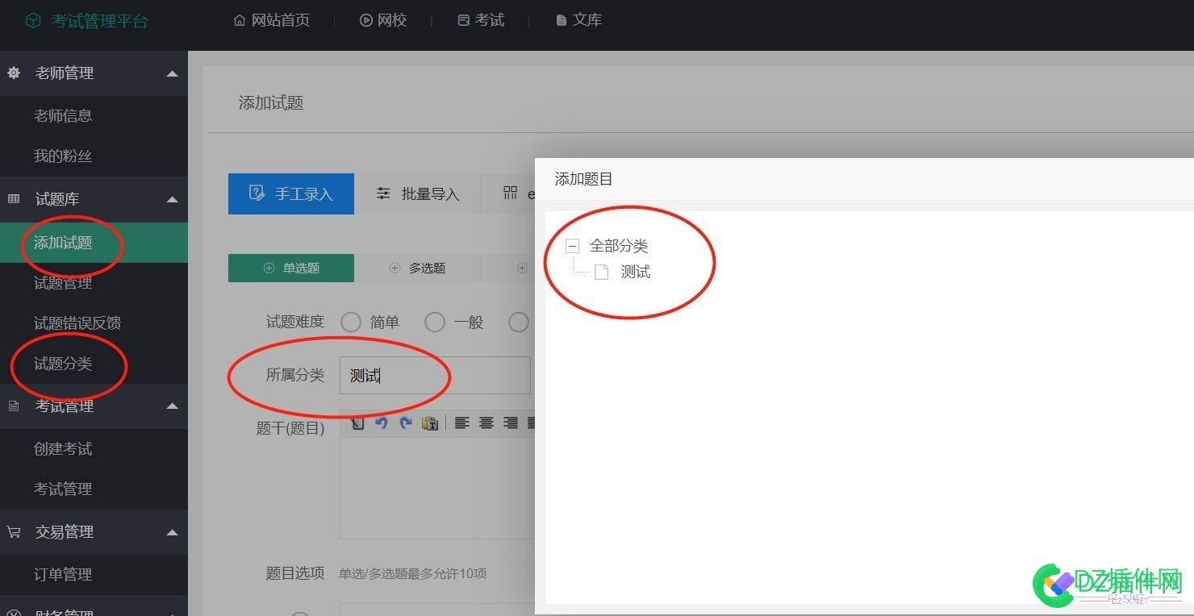Viewport: 1194px width, 616px height.
Task: Click the edit icon on 手工录入
Action: point(257,193)
